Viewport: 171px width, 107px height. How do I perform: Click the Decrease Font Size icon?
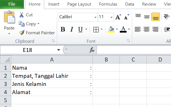pyautogui.click(x=127, y=17)
